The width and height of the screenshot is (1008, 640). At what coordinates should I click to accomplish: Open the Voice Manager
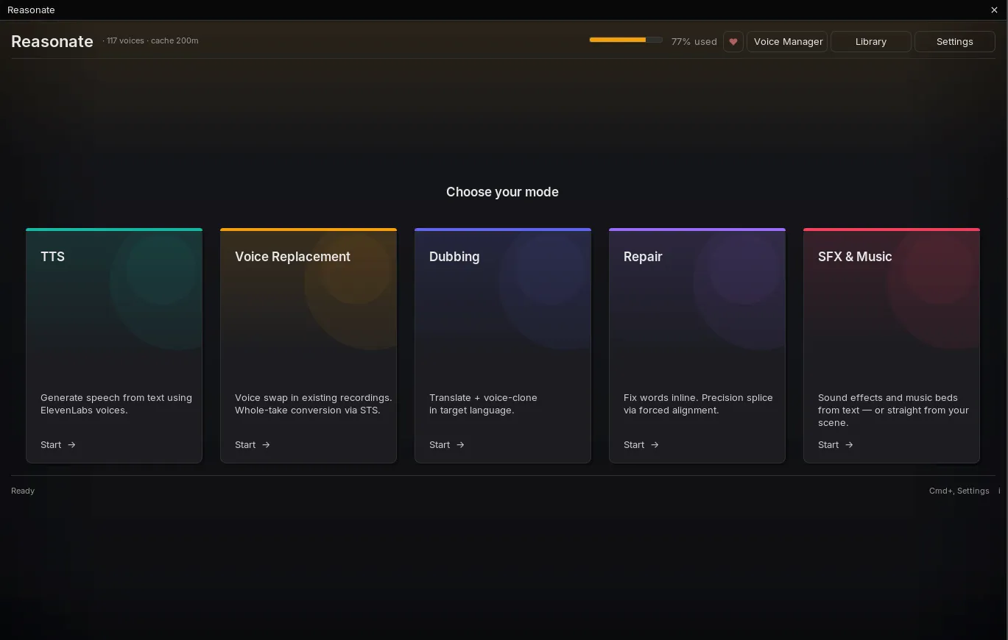pyautogui.click(x=787, y=42)
